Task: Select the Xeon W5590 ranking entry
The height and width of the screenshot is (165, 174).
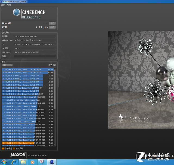Action: click(27, 70)
